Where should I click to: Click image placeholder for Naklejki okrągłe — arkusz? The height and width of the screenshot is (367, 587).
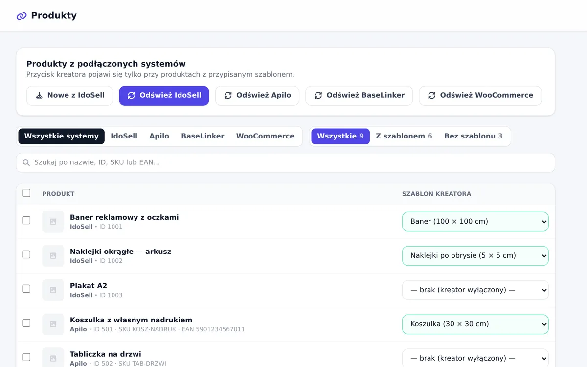click(x=53, y=256)
